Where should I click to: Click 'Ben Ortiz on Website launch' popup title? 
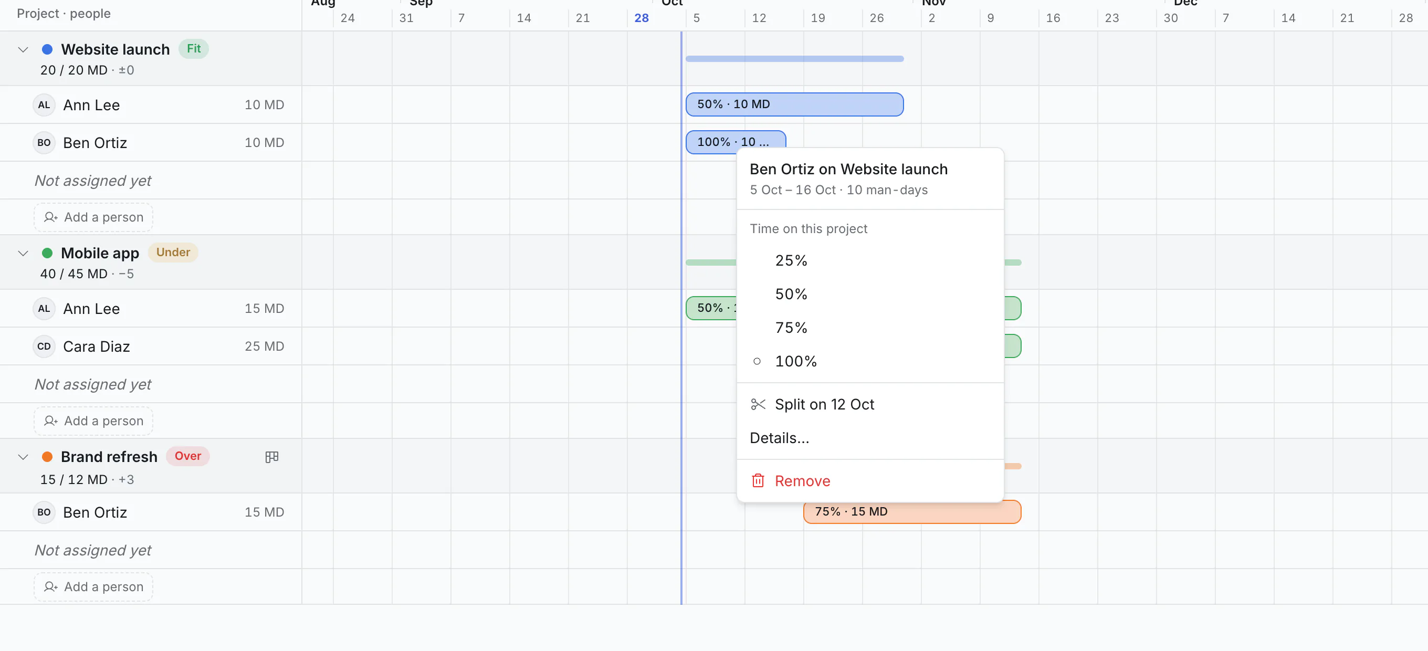[849, 169]
